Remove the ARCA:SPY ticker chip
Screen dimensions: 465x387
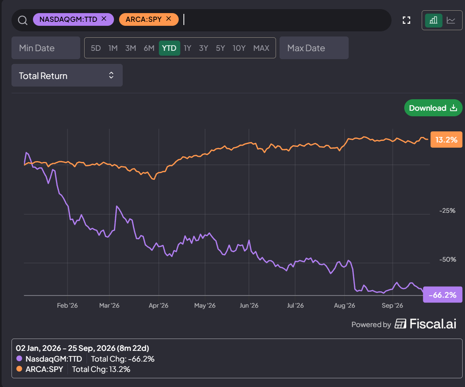click(x=169, y=19)
